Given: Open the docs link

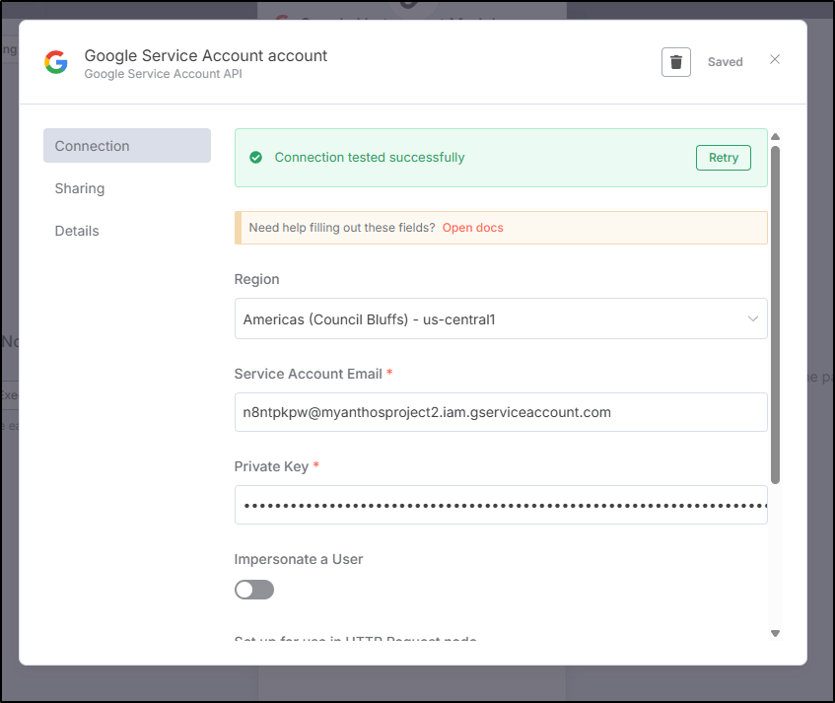Looking at the screenshot, I should coord(472,228).
